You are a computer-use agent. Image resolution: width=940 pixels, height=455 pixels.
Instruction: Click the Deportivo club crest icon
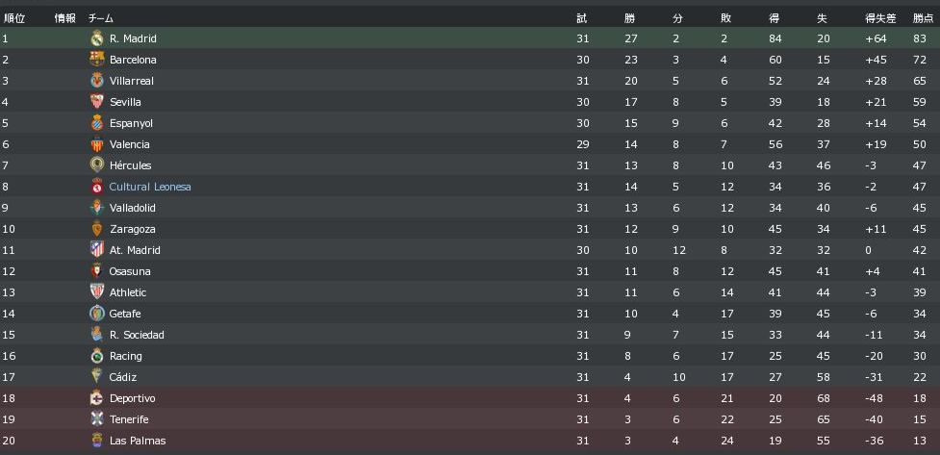[96, 398]
